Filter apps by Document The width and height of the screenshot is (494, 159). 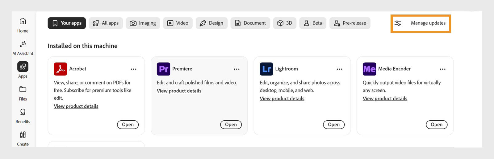pyautogui.click(x=250, y=23)
